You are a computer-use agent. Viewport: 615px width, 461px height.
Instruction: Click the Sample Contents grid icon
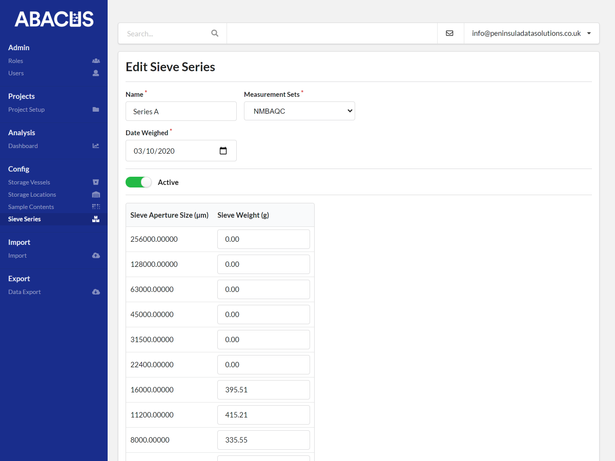point(96,207)
